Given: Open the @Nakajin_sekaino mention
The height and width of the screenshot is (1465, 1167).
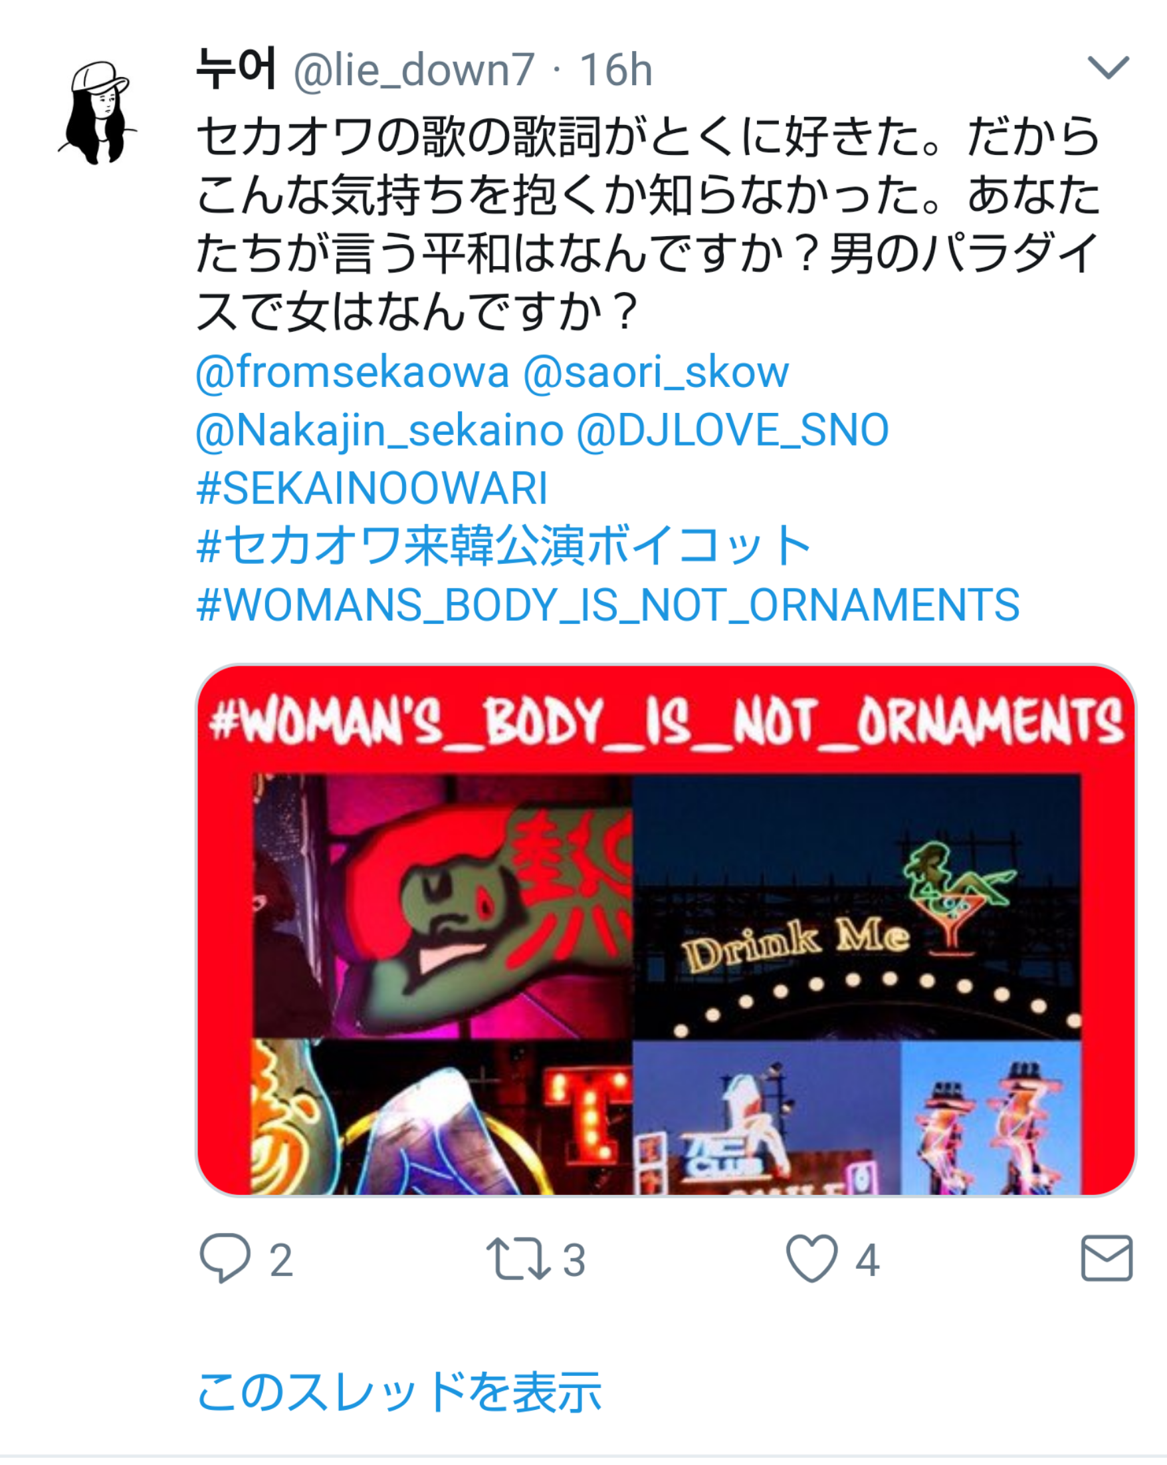Looking at the screenshot, I should [379, 431].
